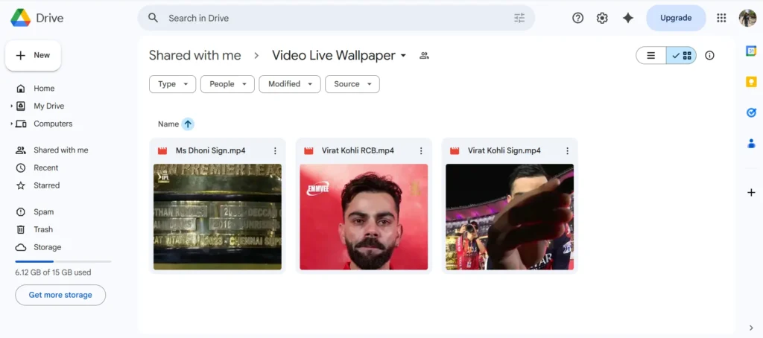Open the People filter dropdown
763x338 pixels.
(x=227, y=84)
